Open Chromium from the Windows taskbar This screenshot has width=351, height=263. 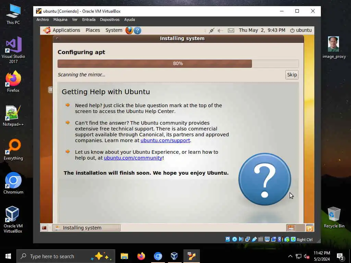point(158,256)
